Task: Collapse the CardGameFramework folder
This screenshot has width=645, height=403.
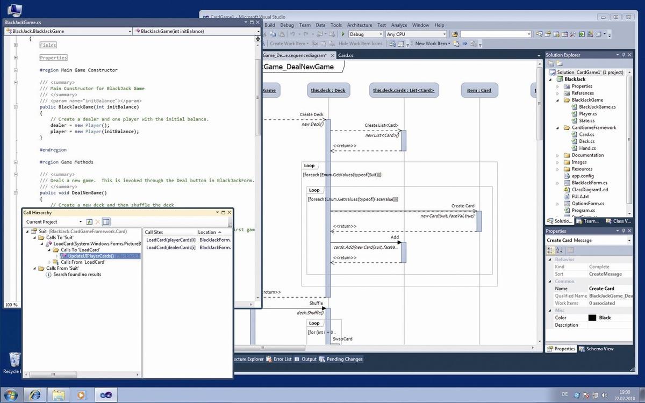Action: tap(557, 128)
